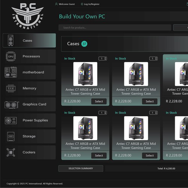Click the PC International eagle logo
The height and width of the screenshot is (188, 188).
pyautogui.click(x=27, y=16)
